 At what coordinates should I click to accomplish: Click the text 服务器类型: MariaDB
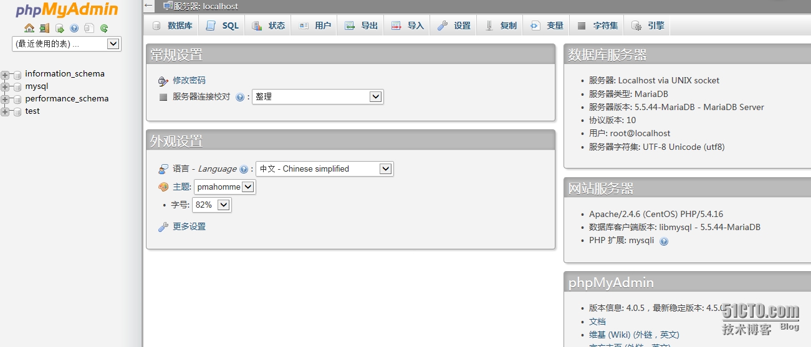(x=628, y=94)
